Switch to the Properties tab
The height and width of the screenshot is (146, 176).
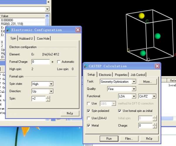[x=121, y=75]
